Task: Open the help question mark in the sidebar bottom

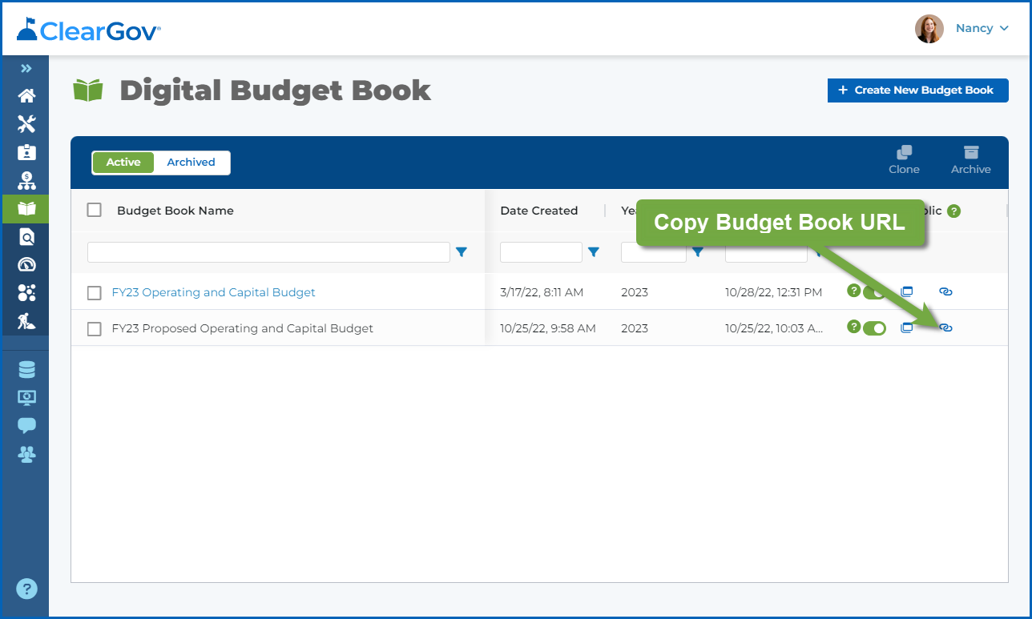Action: [26, 589]
